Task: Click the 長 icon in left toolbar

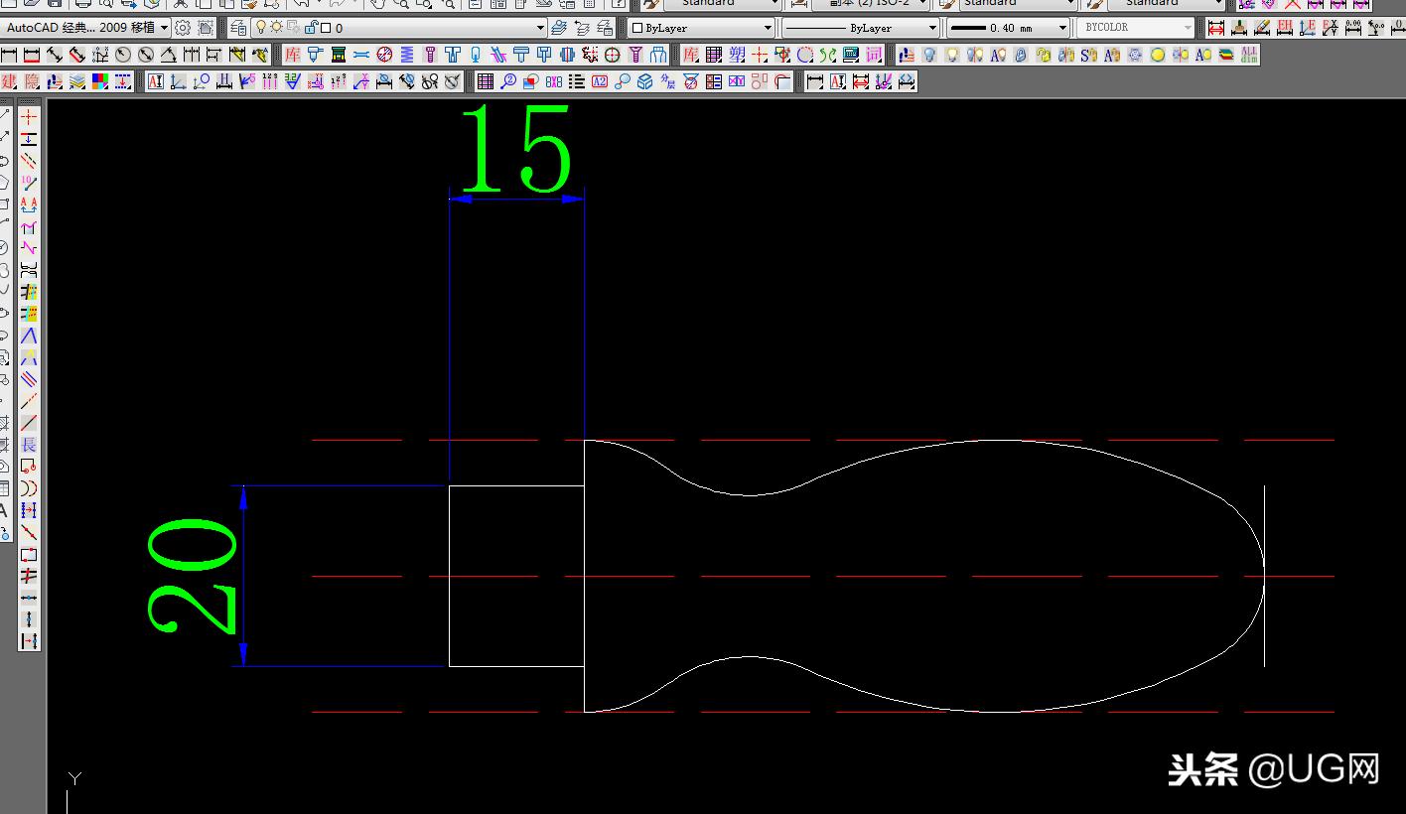Action: [x=29, y=444]
